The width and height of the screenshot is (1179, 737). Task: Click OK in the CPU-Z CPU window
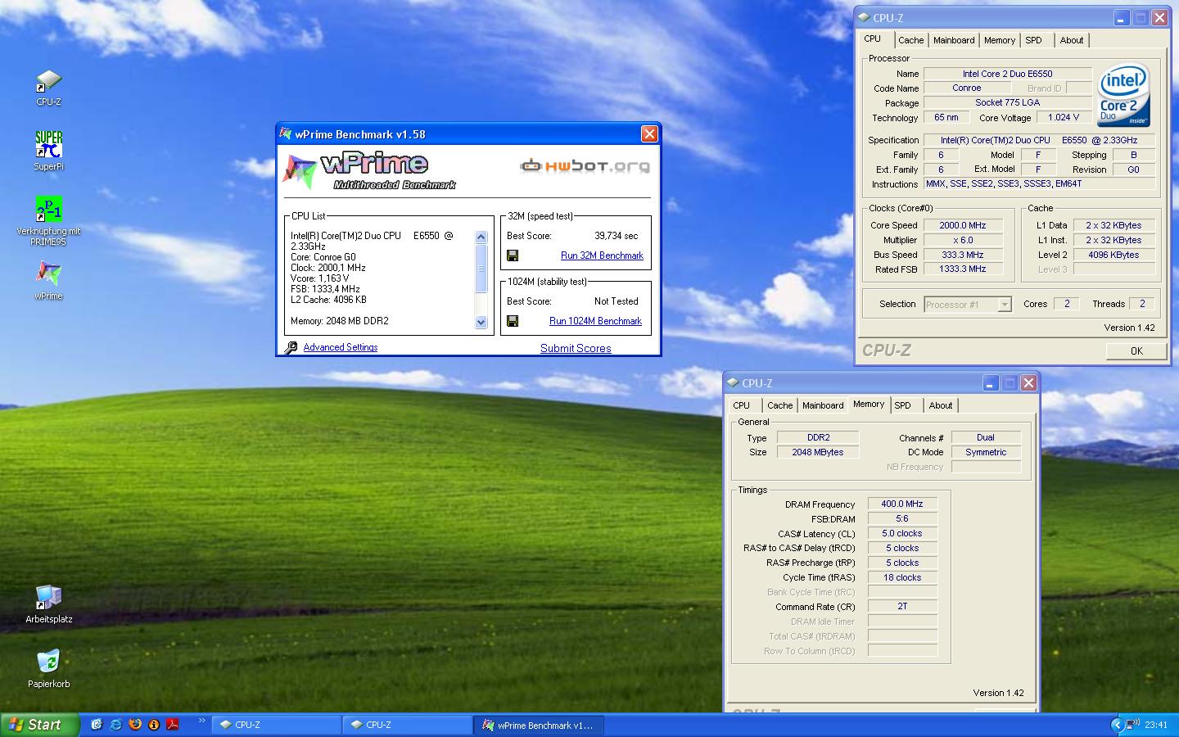coord(1136,350)
